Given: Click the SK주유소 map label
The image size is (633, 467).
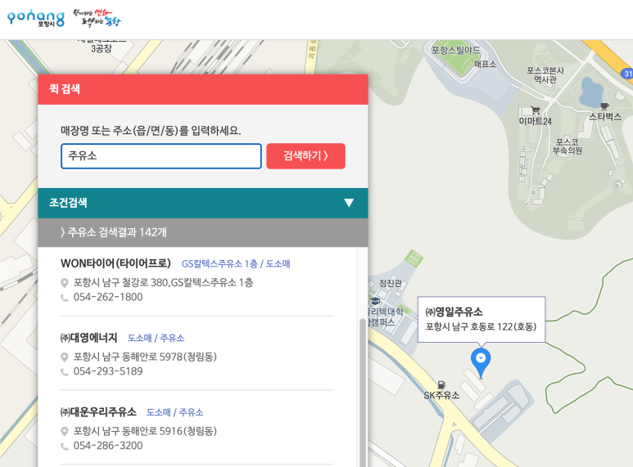Looking at the screenshot, I should pos(441,396).
